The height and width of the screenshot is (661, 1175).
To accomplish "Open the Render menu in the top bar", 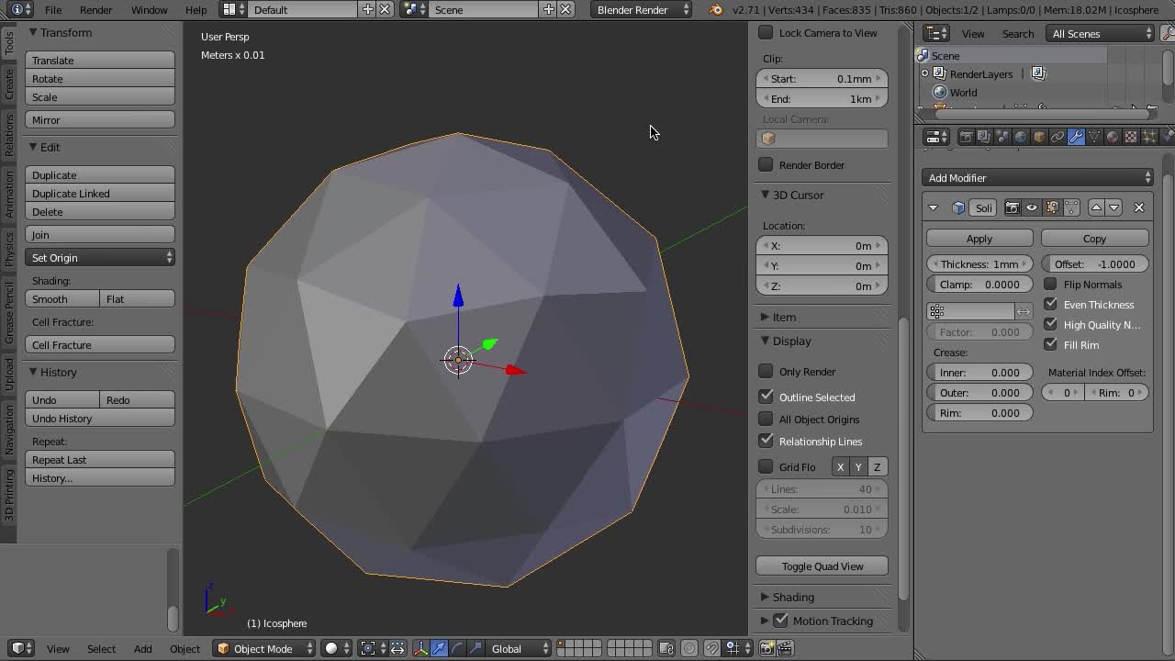I will pos(95,10).
